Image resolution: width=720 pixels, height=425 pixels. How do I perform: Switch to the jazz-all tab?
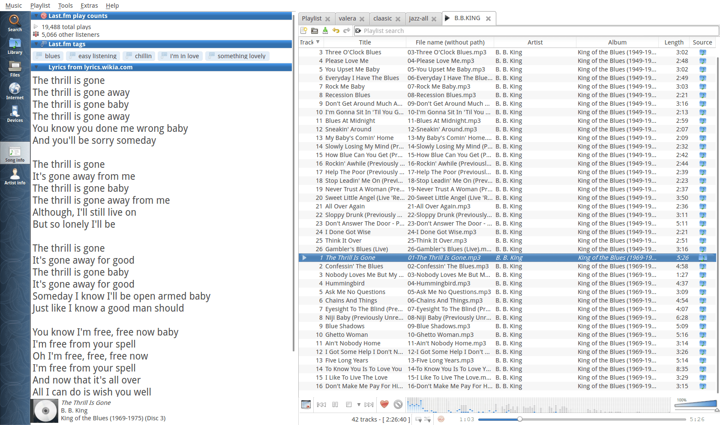419,18
